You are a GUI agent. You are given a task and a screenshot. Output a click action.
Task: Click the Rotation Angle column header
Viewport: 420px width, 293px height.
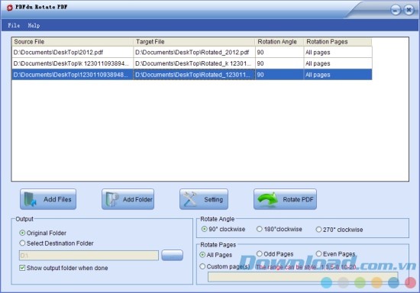pos(279,42)
